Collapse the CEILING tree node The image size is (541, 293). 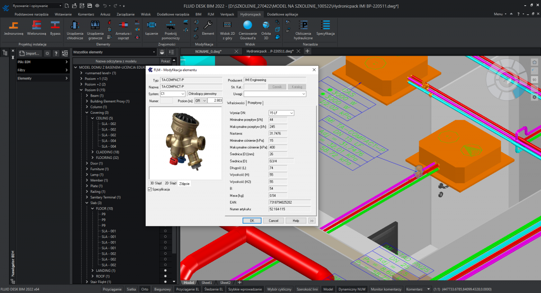click(92, 118)
